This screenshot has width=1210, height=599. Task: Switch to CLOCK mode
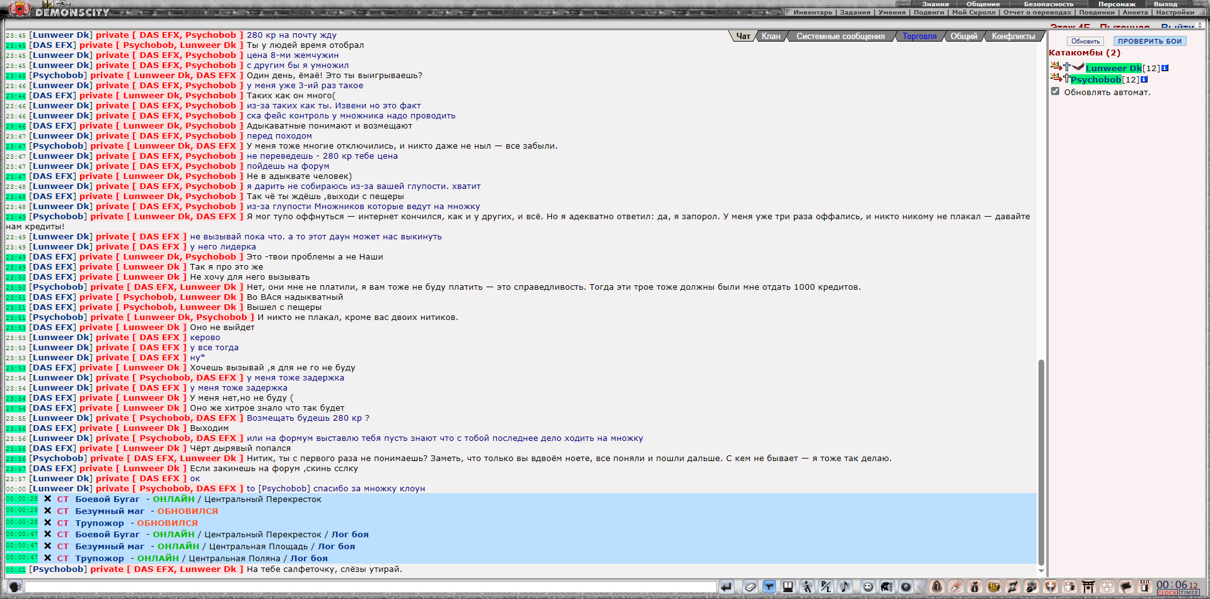(1167, 593)
